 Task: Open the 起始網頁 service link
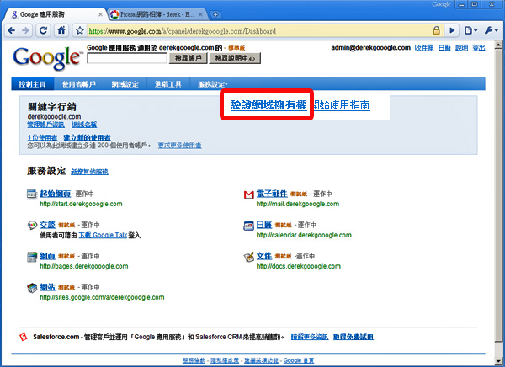pos(55,194)
